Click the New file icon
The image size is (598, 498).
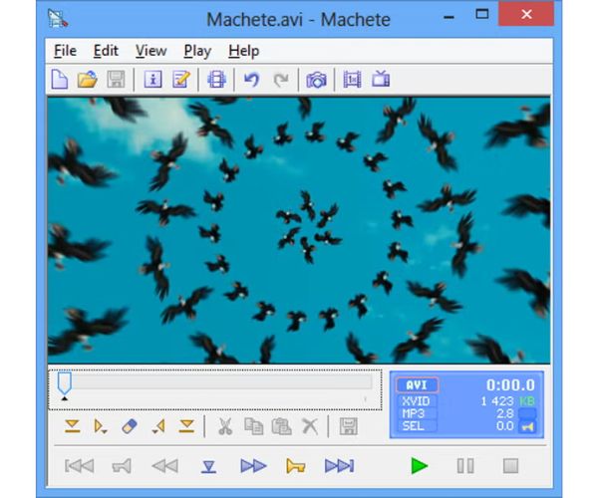click(x=60, y=80)
